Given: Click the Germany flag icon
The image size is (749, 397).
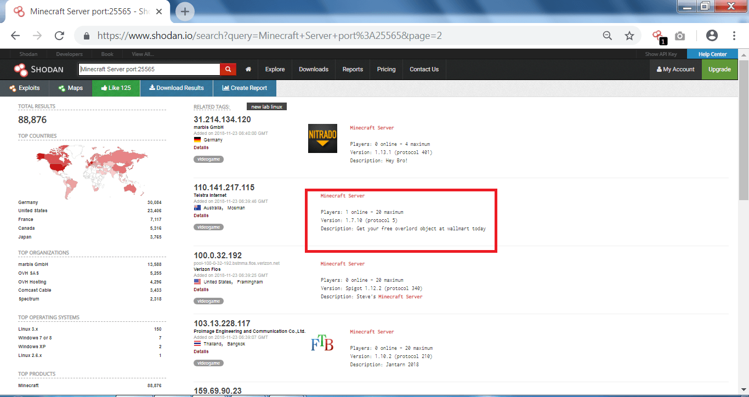Looking at the screenshot, I should pyautogui.click(x=197, y=140).
